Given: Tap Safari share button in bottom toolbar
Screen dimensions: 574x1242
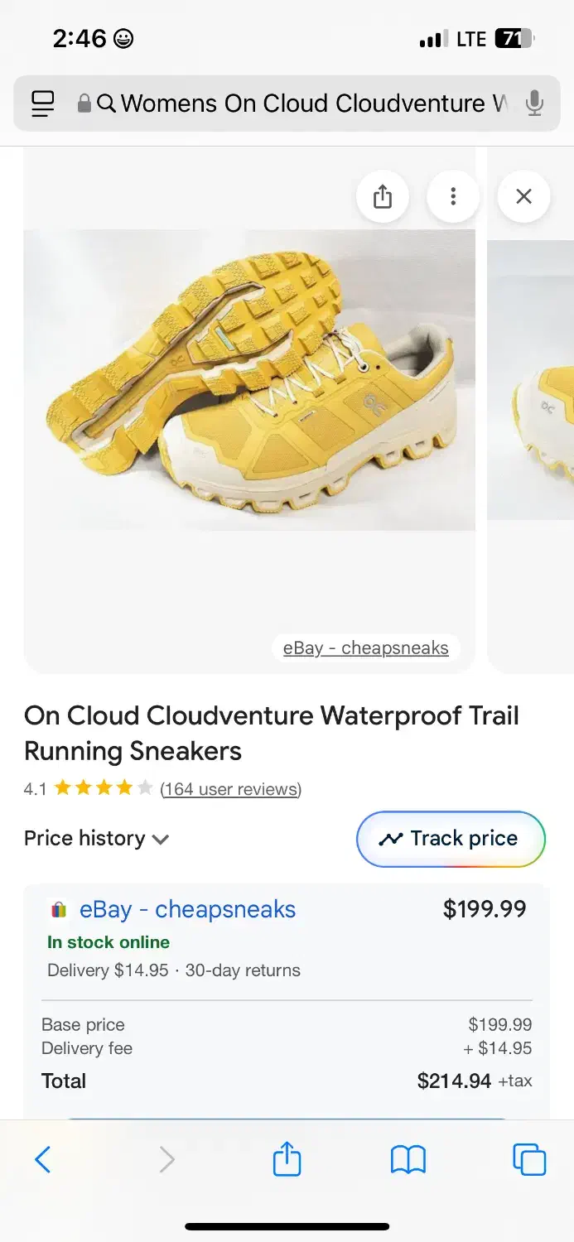Looking at the screenshot, I should point(287,1159).
